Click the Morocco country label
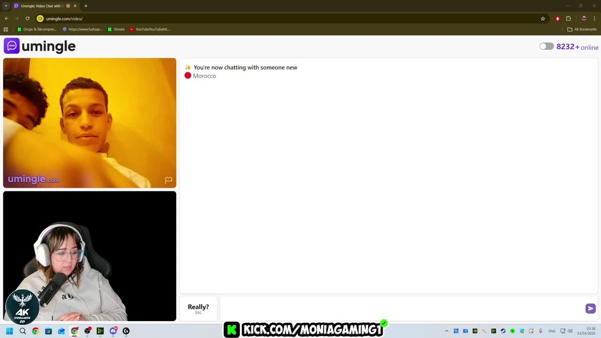This screenshot has height=338, width=601. pyautogui.click(x=204, y=76)
